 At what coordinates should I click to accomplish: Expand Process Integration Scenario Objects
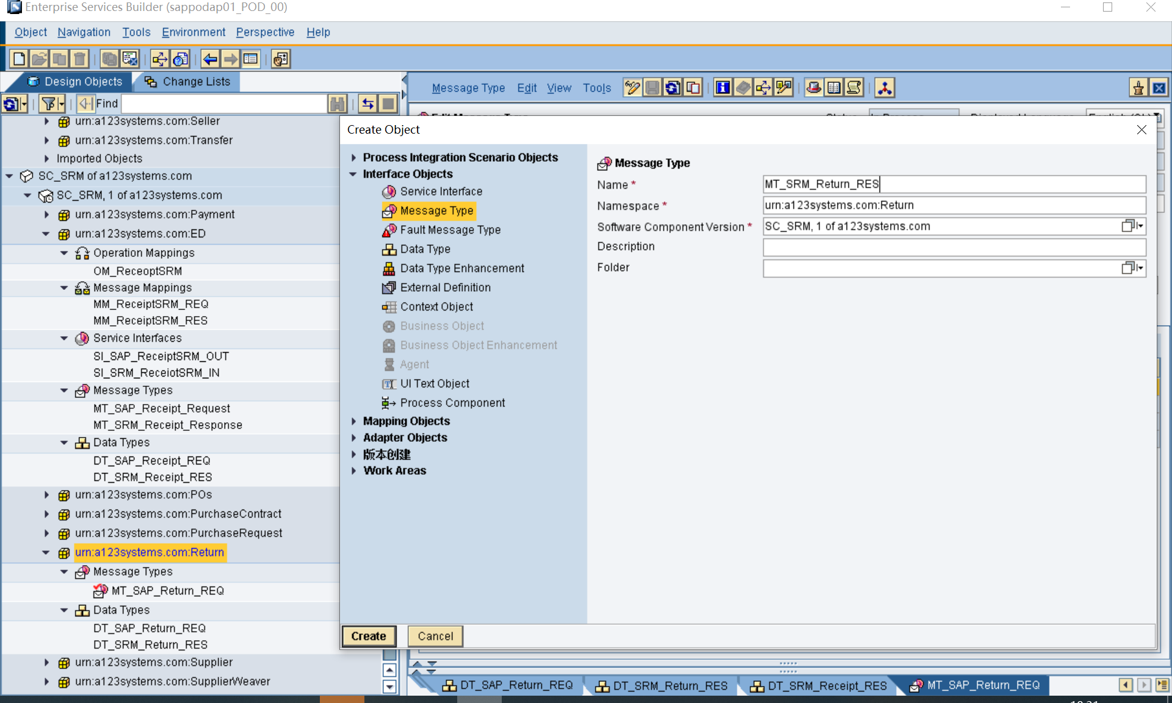(x=353, y=157)
